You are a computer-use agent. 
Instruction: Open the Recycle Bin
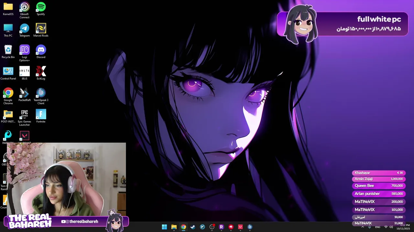pyautogui.click(x=8, y=52)
